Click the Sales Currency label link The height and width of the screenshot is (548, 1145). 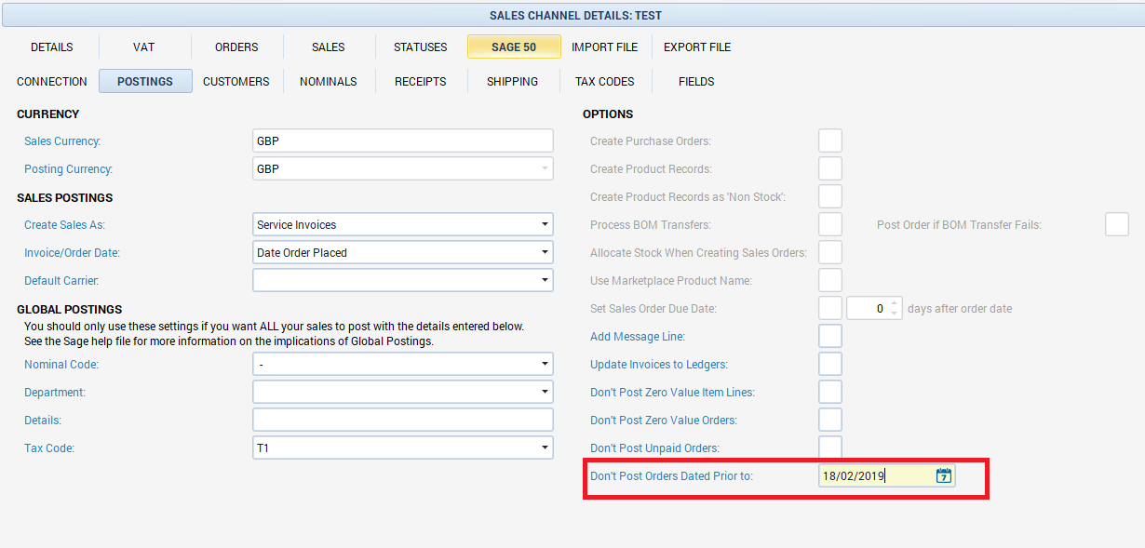click(62, 141)
